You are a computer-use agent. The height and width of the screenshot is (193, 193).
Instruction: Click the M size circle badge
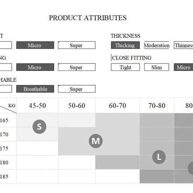pos(96,141)
